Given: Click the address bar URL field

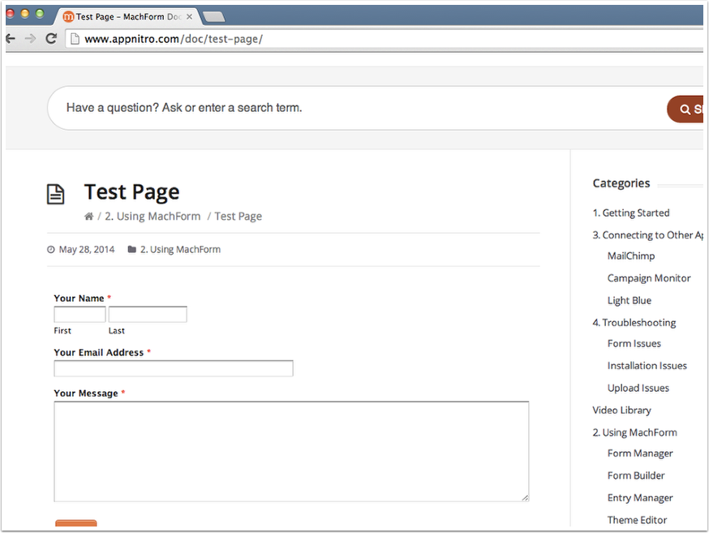Looking at the screenshot, I should pyautogui.click(x=385, y=39).
